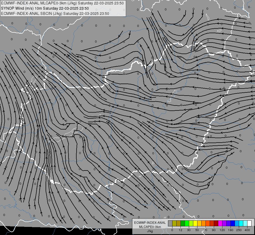Click the MLCAPE0-3km label in legend box

(150, 227)
